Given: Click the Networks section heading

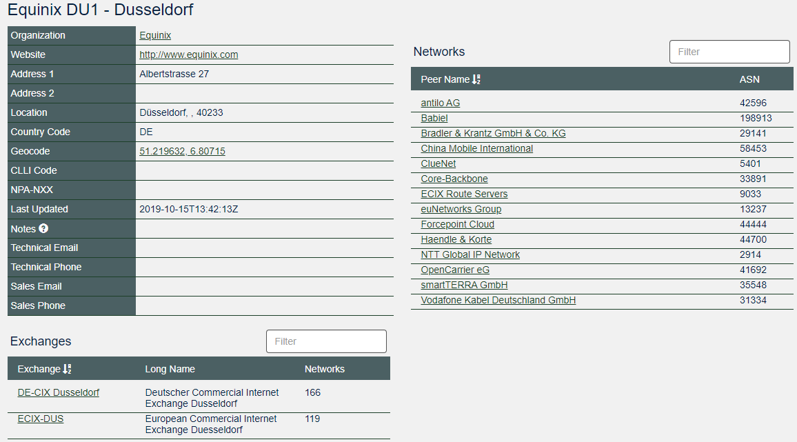Looking at the screenshot, I should pyautogui.click(x=439, y=52).
